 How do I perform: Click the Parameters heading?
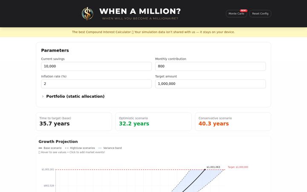point(55,50)
